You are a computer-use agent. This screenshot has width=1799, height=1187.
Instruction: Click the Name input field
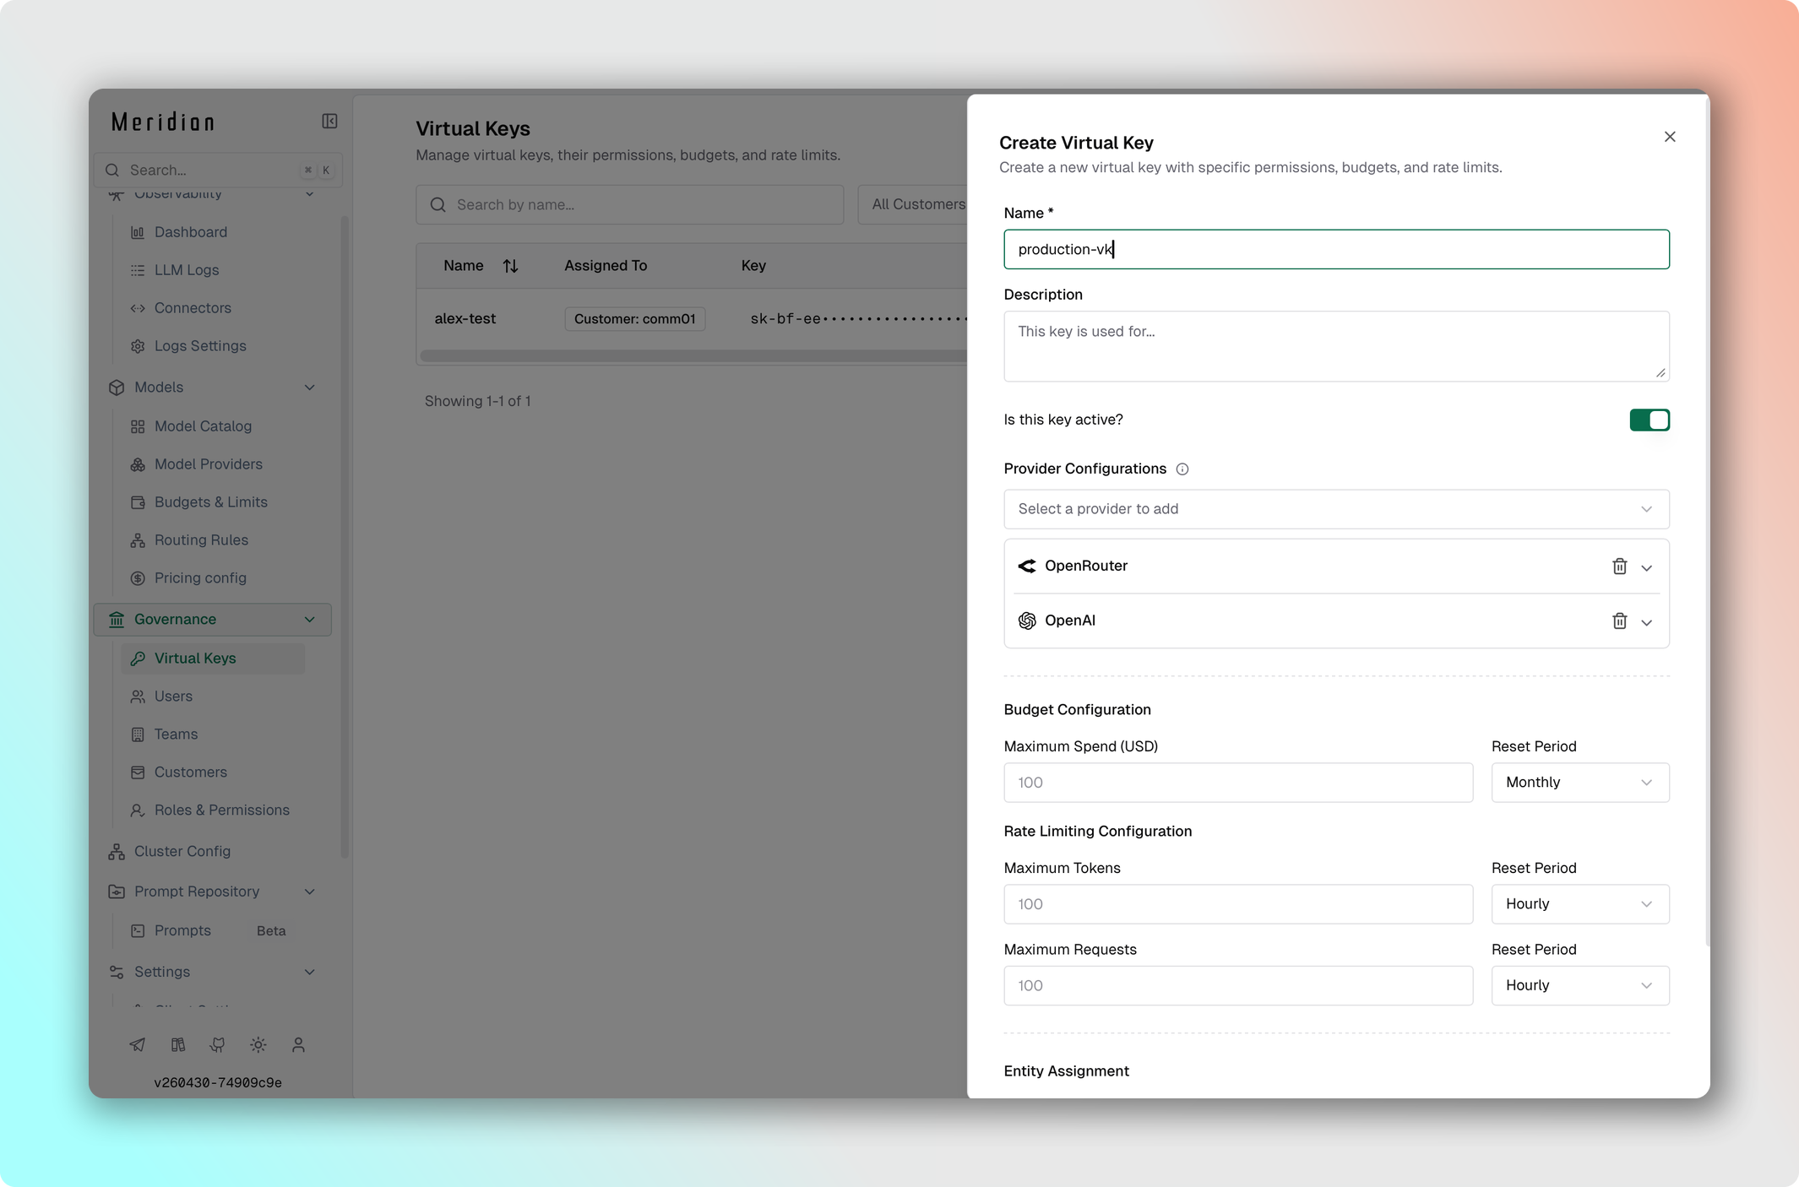1336,249
